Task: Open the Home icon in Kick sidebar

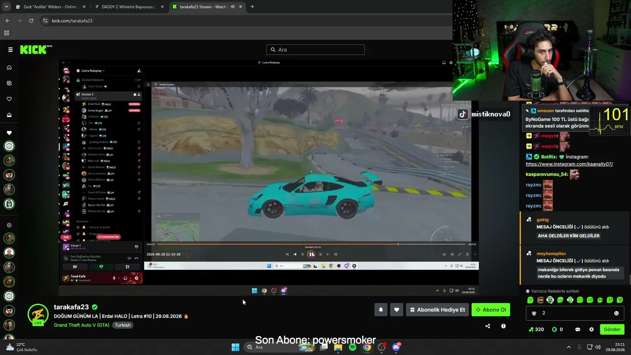Action: 9,68
